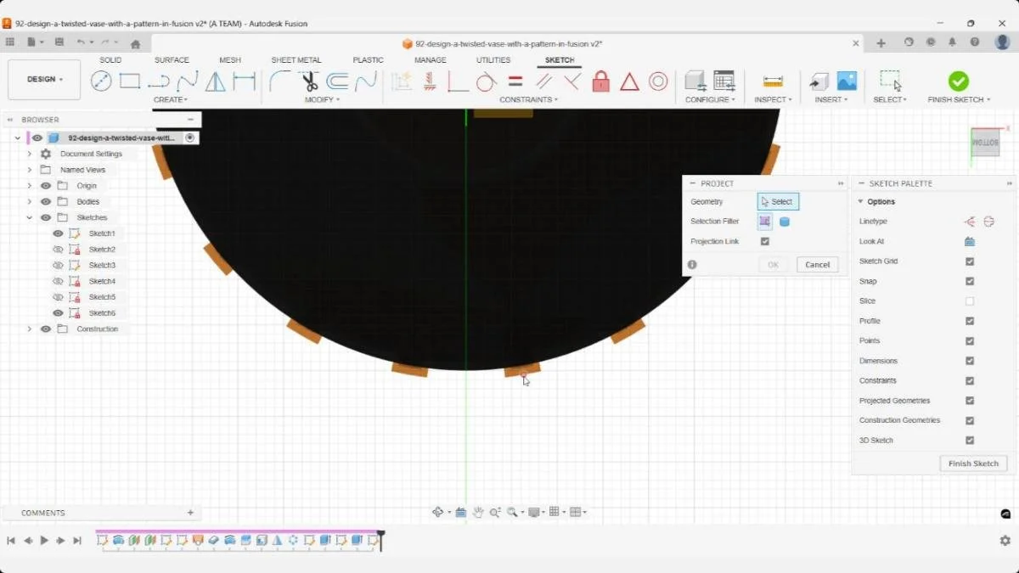Image resolution: width=1019 pixels, height=573 pixels.
Task: Click the Fix/Unfix lock constraint icon
Action: 601,81
